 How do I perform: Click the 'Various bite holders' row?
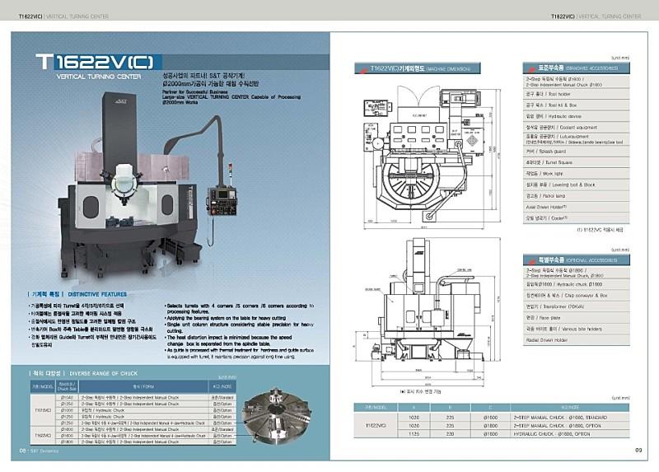pos(576,329)
